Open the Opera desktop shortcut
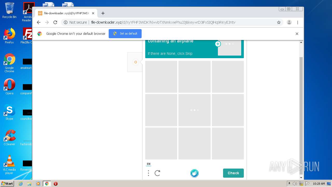The image size is (332, 187). [x=9, y=87]
